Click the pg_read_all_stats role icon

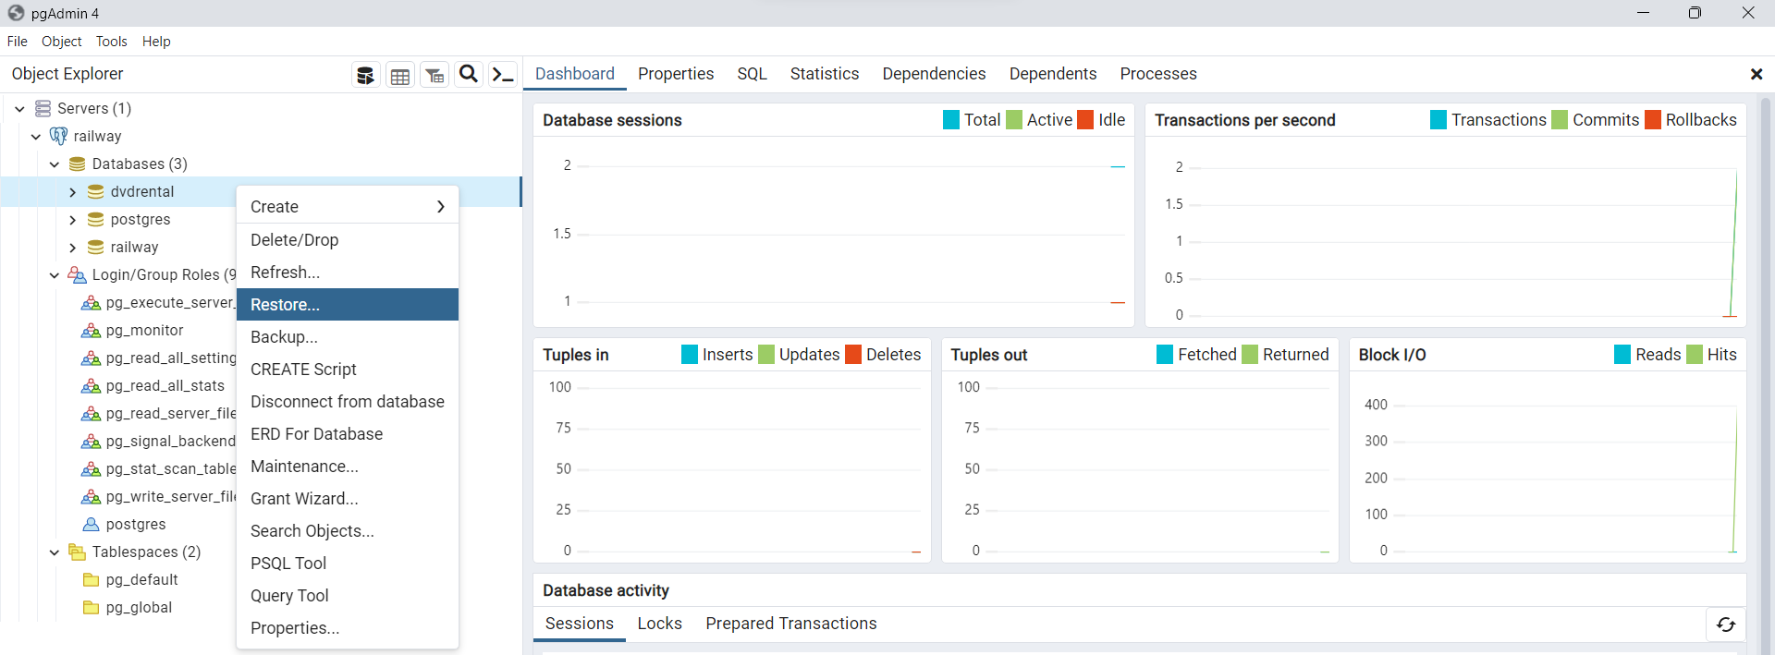click(x=91, y=386)
